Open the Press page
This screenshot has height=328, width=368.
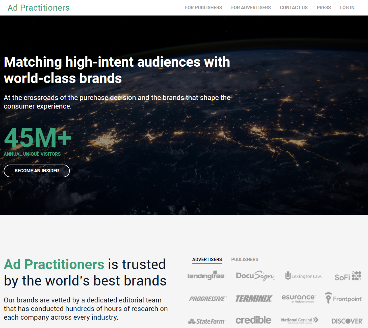324,8
